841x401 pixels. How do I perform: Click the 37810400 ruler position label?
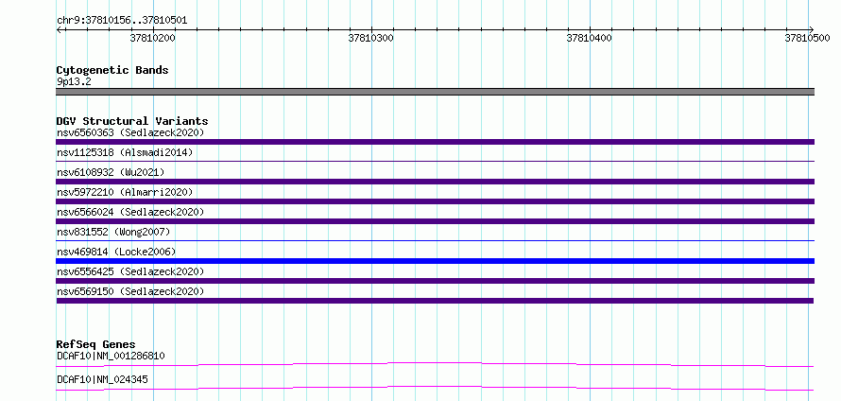coord(589,38)
